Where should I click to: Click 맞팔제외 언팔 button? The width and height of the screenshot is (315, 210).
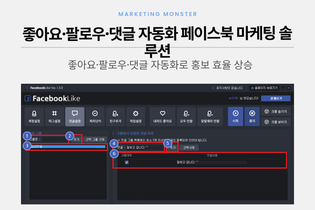[210, 117]
